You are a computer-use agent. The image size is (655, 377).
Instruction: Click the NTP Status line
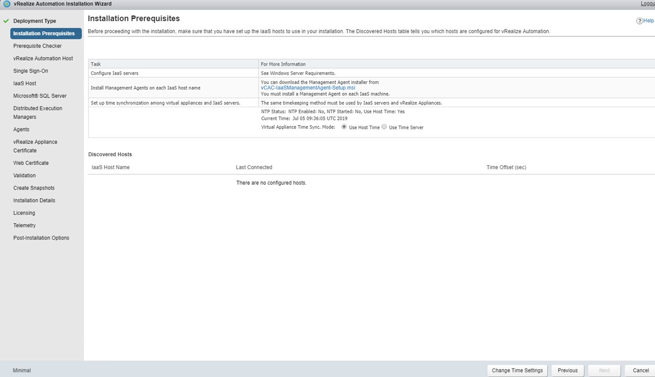click(x=333, y=112)
